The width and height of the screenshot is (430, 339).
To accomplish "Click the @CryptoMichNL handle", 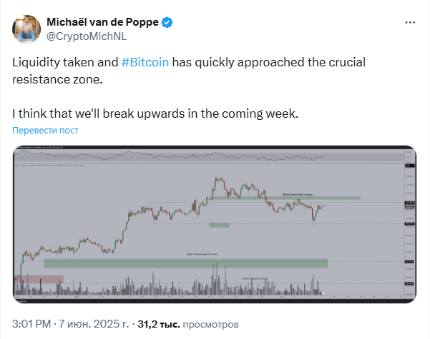I will pyautogui.click(x=87, y=36).
